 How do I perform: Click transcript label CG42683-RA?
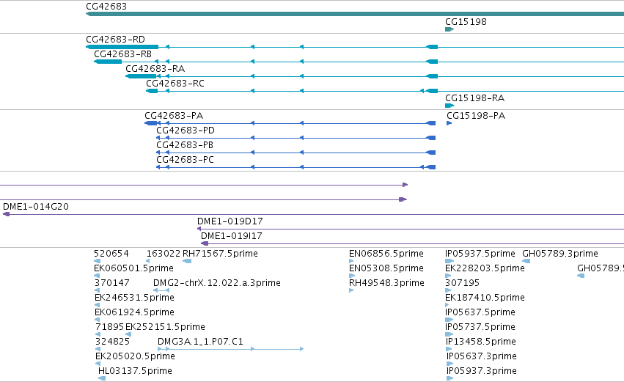[155, 69]
